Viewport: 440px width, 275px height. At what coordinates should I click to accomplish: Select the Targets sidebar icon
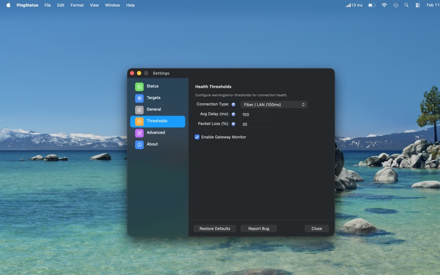[139, 98]
